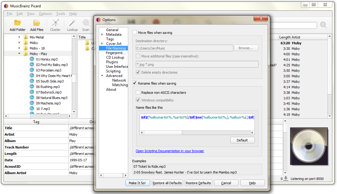337x194 pixels.
Task: Open the Options menu
Action: [45, 14]
